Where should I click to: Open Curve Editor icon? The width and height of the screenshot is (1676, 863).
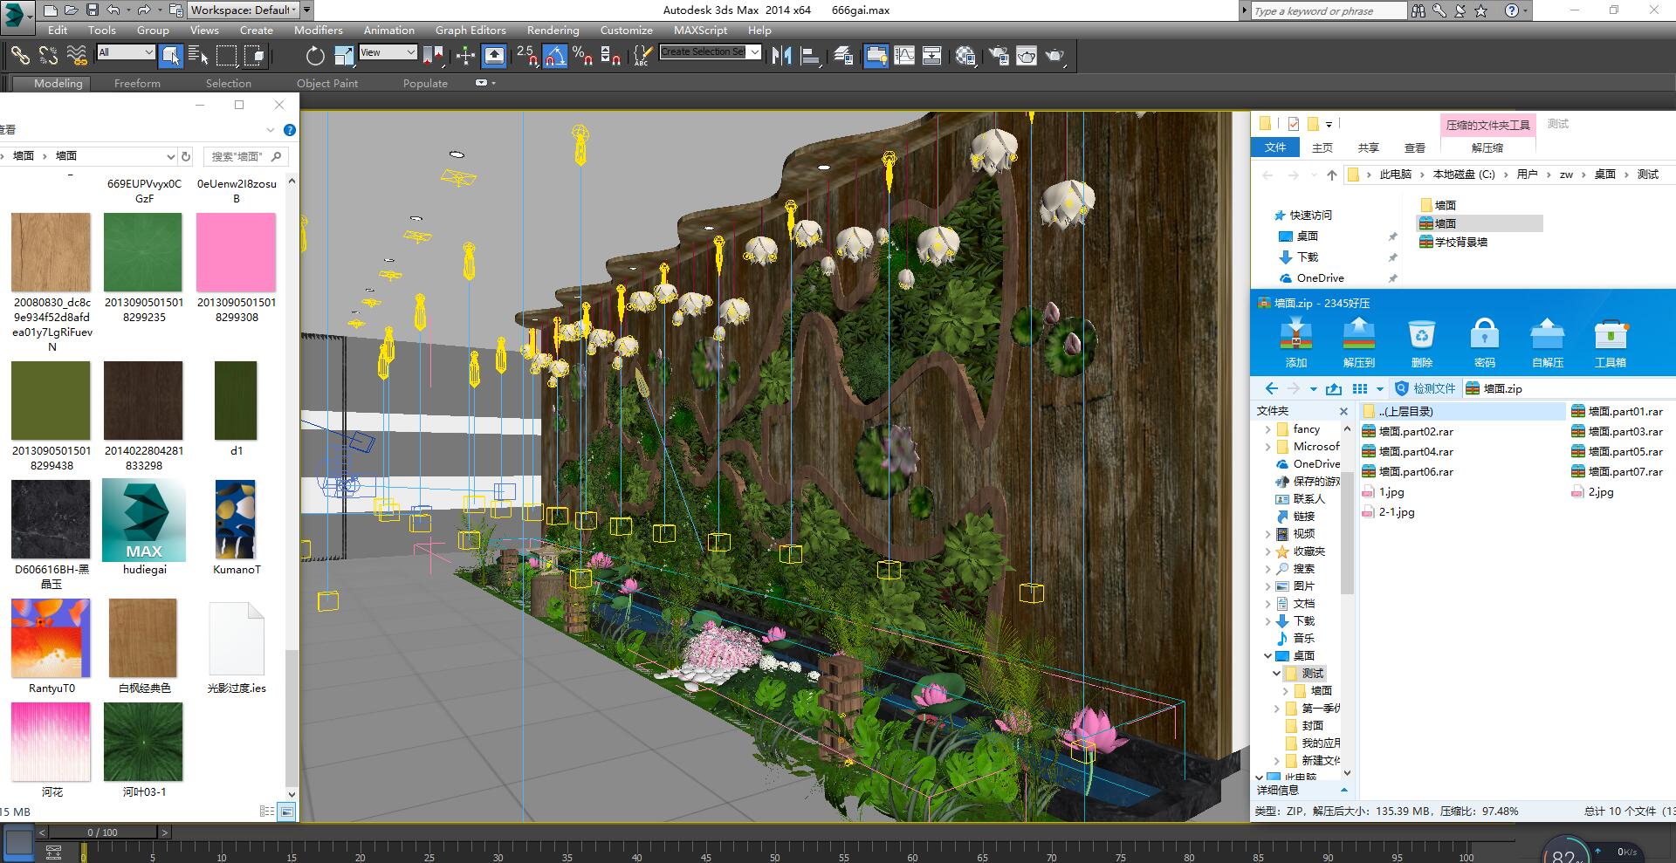904,56
